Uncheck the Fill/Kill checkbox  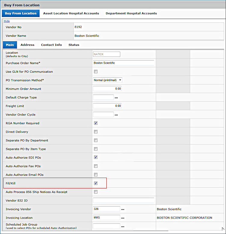click(x=96, y=183)
